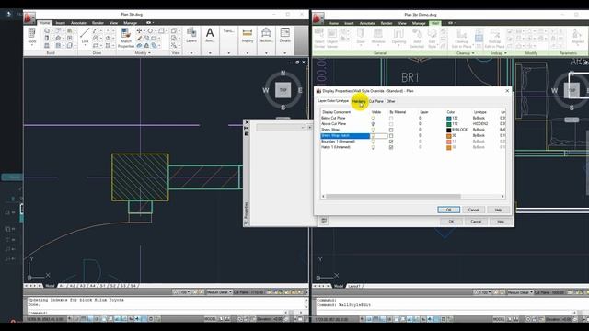The height and width of the screenshot is (331, 589).
Task: Toggle visibility bulb for Hatch 1 (Unnamed)
Action: click(x=373, y=147)
